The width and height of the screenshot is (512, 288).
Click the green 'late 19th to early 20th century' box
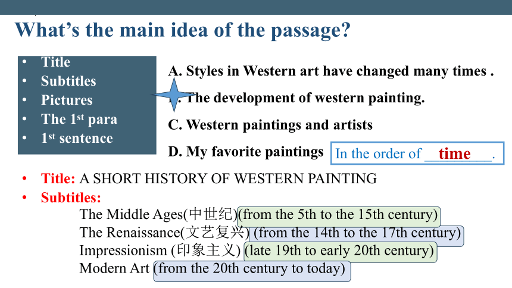coord(341,252)
